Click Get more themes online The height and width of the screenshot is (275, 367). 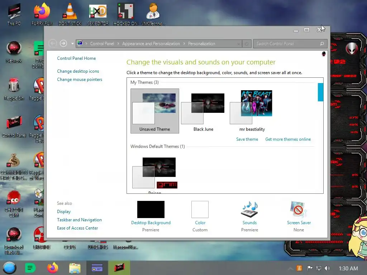[x=288, y=139]
